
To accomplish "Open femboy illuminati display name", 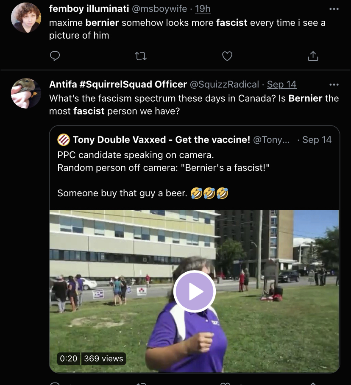I will (89, 8).
